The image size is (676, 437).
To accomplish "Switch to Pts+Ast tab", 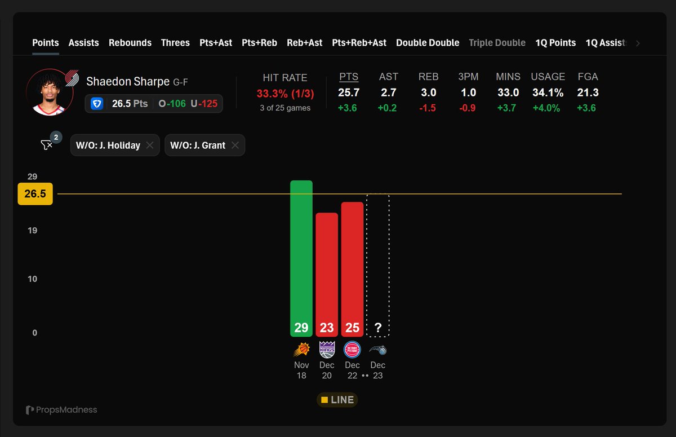I will click(216, 43).
